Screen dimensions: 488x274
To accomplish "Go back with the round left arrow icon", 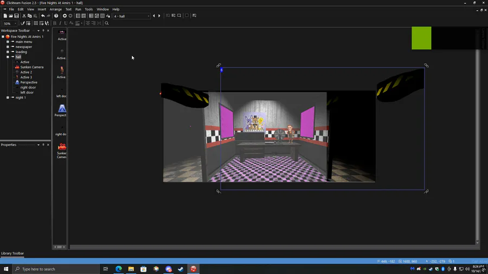I will (x=65, y=16).
